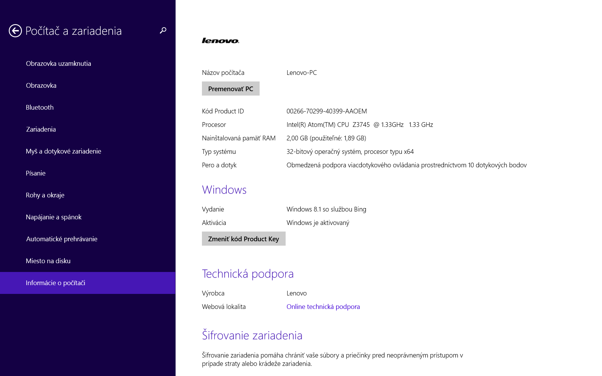This screenshot has height=376, width=602.
Task: Click Windows 8.1 so službou Bing
Action: click(x=326, y=209)
